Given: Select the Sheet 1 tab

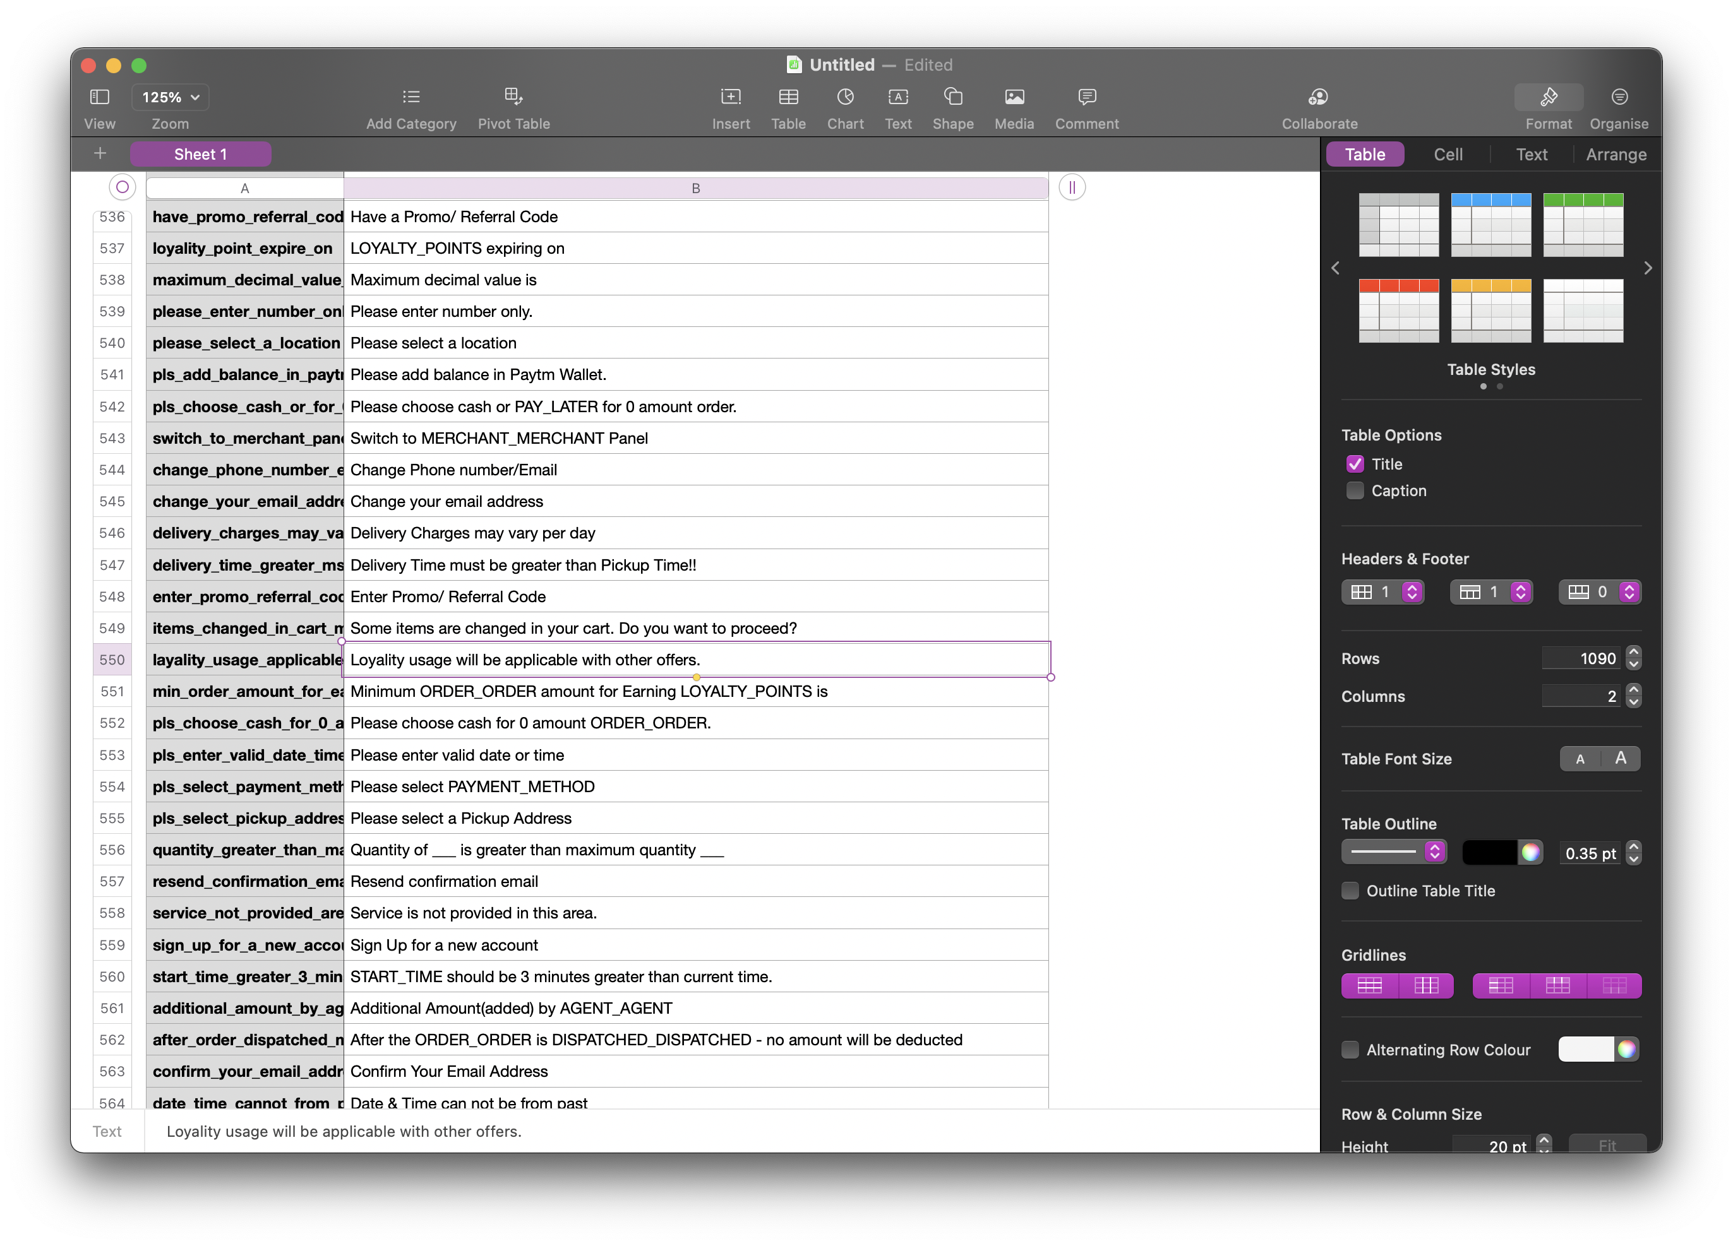Looking at the screenshot, I should tap(200, 154).
